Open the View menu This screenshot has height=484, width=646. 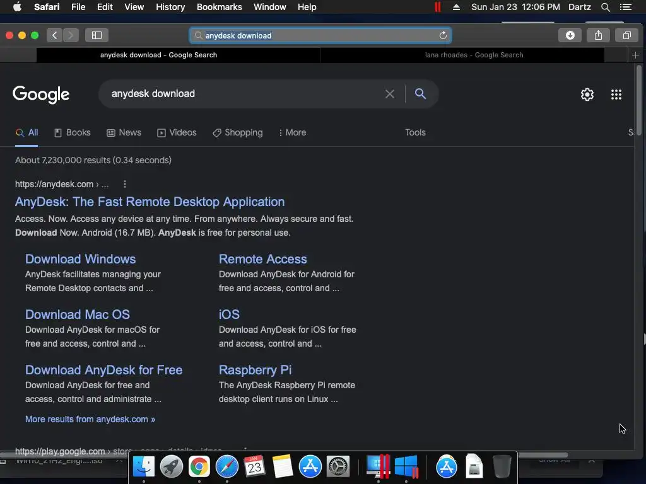point(134,7)
